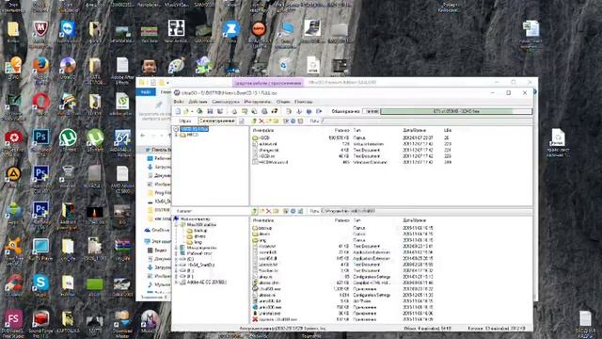
Task: Select lang folder in local tree
Action: coord(198,242)
